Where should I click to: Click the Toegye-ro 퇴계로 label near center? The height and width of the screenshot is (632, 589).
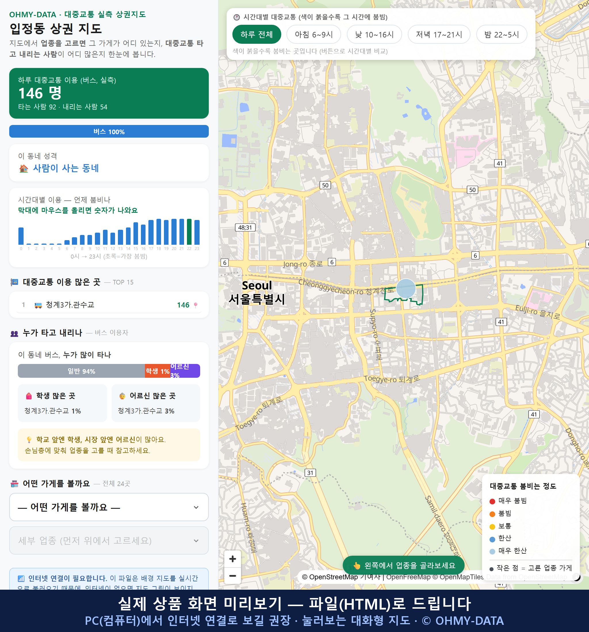click(x=392, y=379)
